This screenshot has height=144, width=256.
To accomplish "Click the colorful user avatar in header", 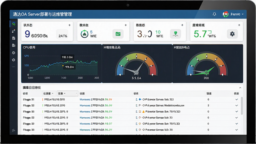I will click(226, 14).
